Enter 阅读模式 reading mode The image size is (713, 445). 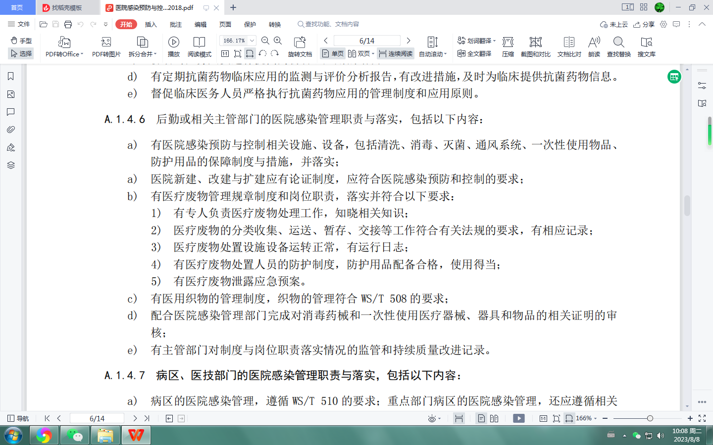coord(200,46)
